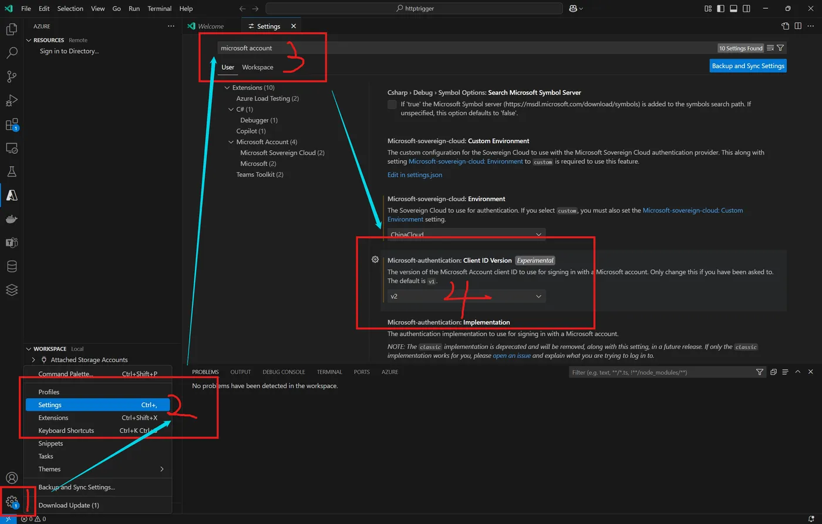Open Azure view More Actions ellipsis
Image resolution: width=822 pixels, height=524 pixels.
(171, 26)
